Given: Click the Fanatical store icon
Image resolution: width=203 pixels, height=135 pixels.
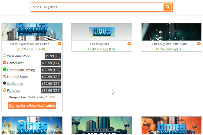Looking at the screenshot, I should [x=5, y=90].
